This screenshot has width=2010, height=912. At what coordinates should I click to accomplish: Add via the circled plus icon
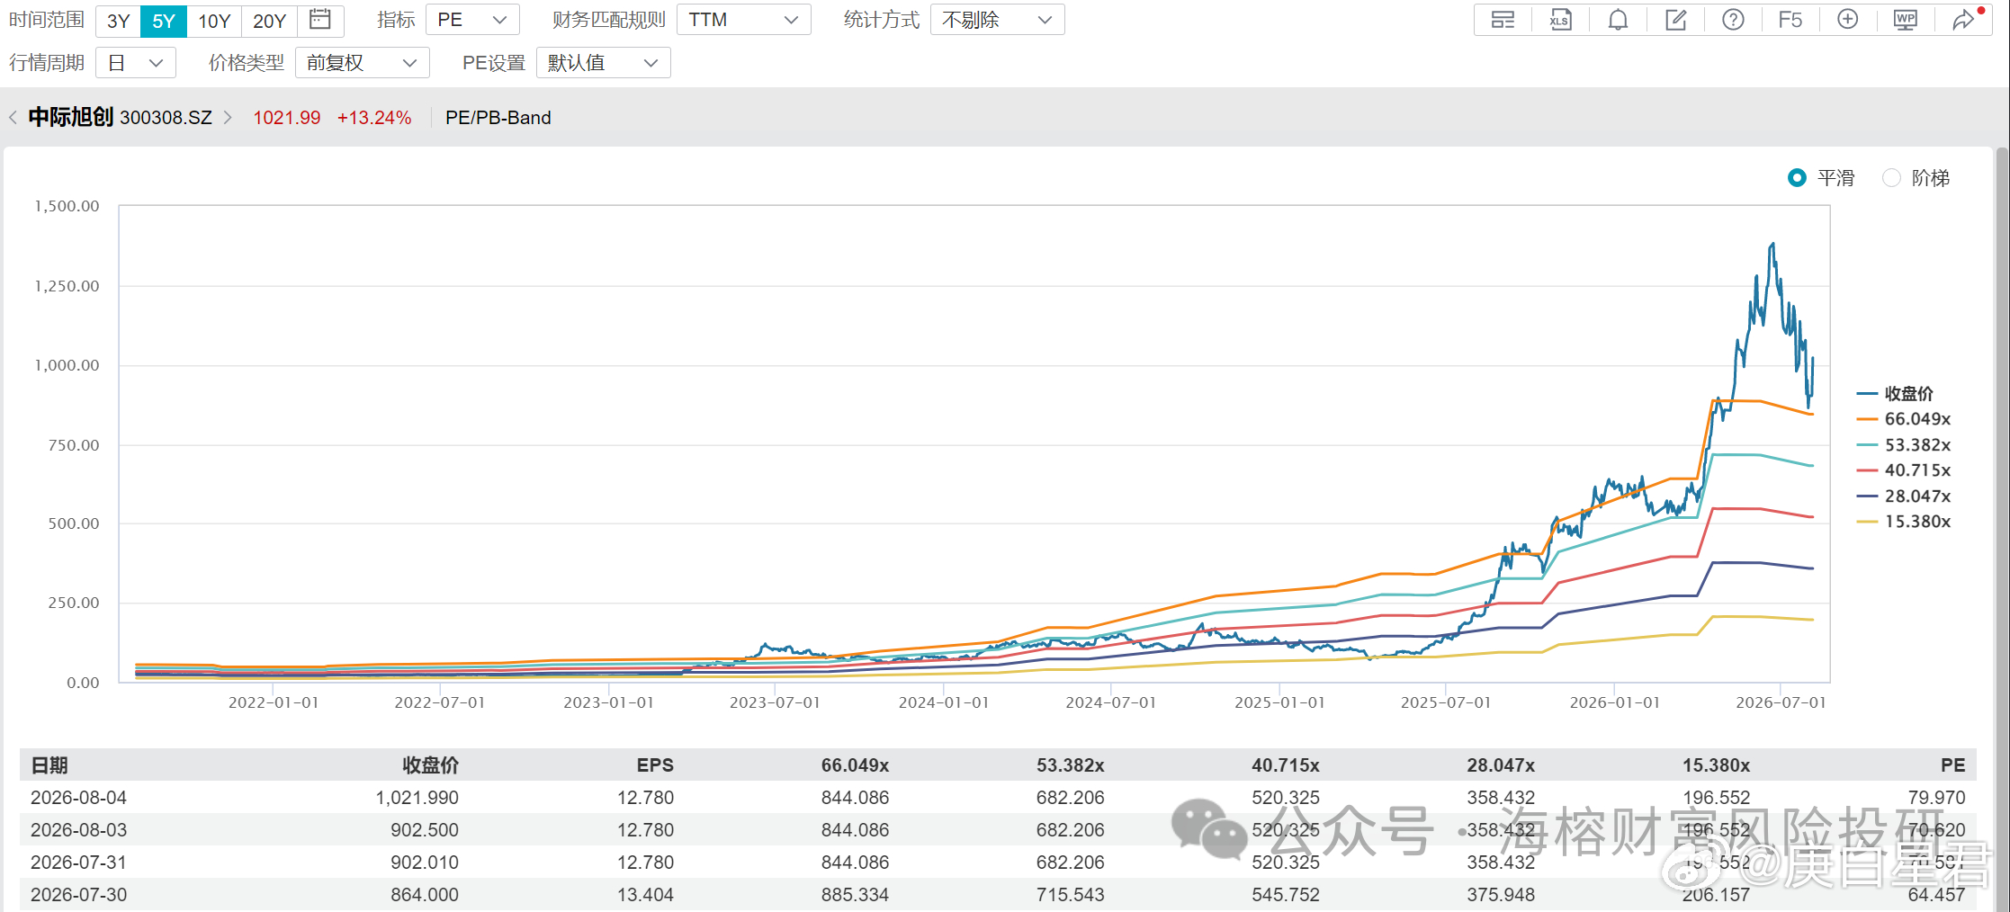point(1848,20)
